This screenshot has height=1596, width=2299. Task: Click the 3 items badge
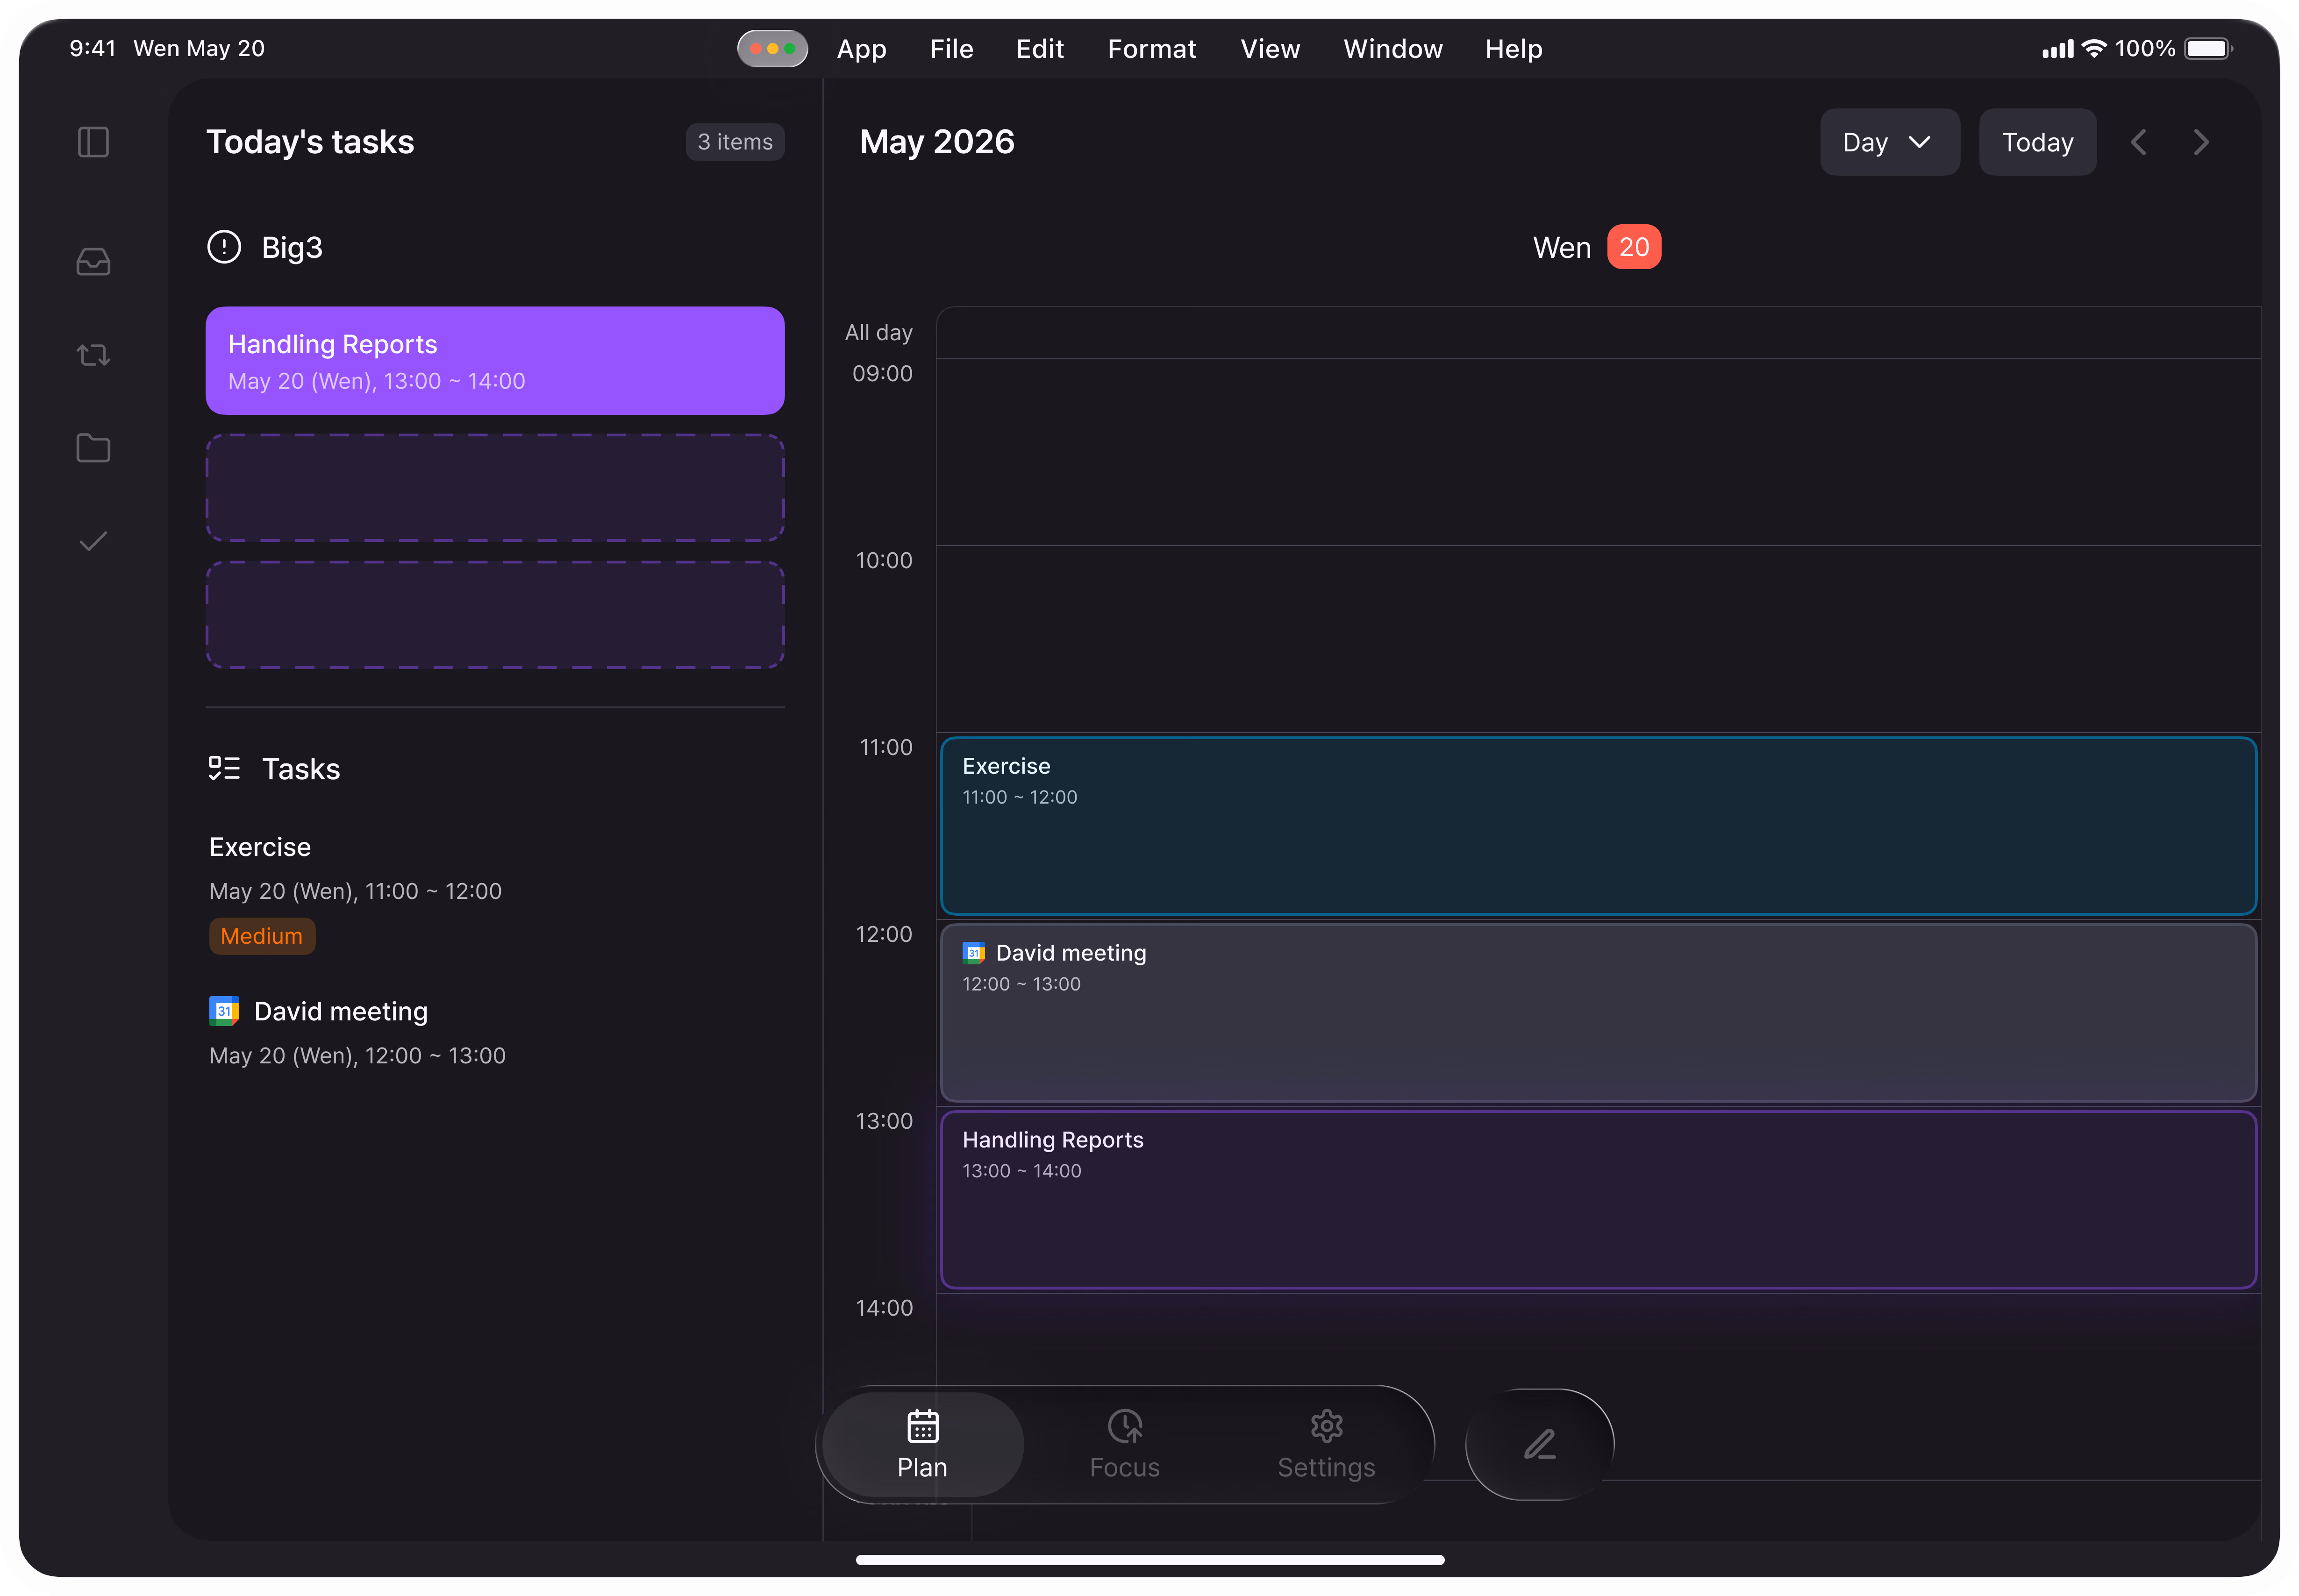tap(735, 142)
